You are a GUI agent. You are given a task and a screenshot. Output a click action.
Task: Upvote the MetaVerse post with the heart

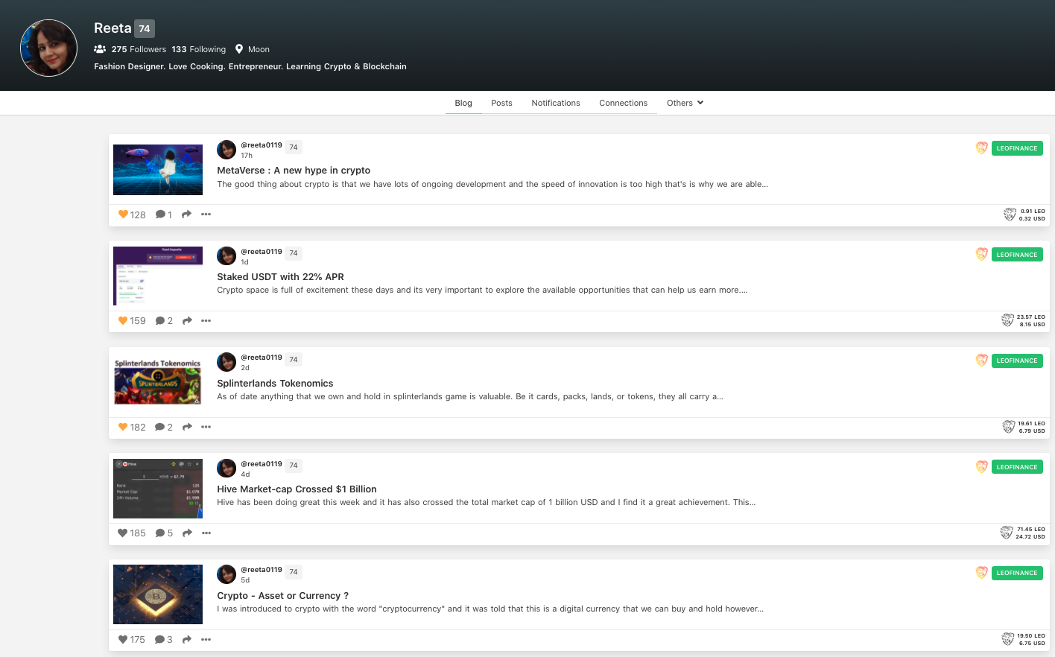tap(123, 215)
